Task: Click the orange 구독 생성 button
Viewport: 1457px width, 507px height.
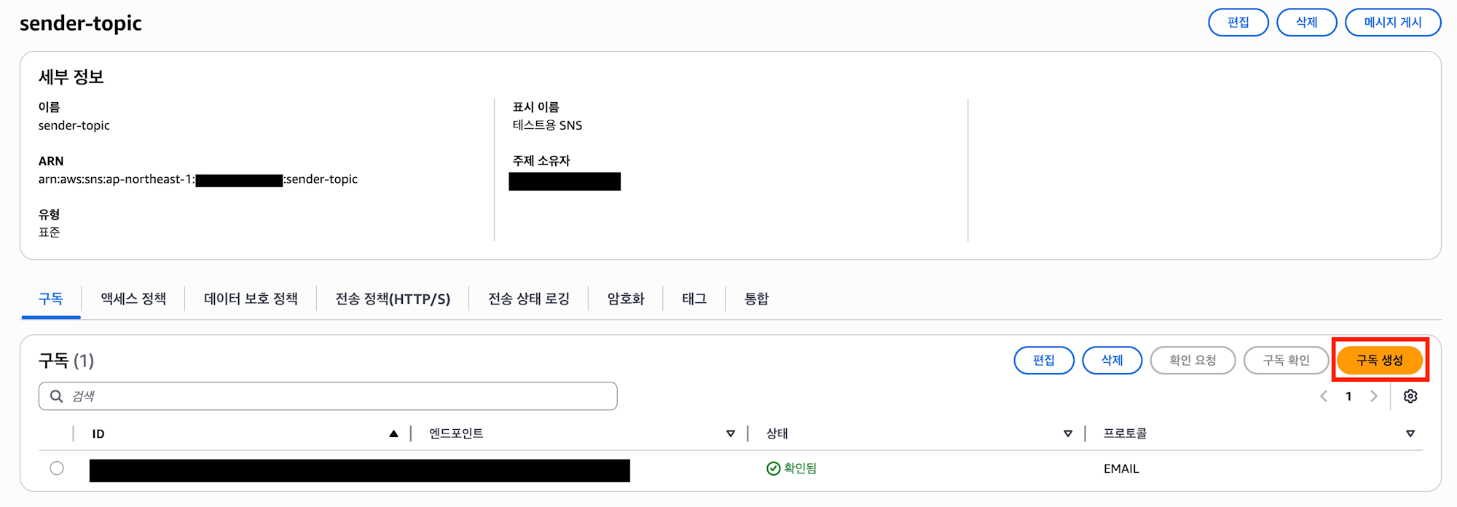Action: tap(1380, 360)
